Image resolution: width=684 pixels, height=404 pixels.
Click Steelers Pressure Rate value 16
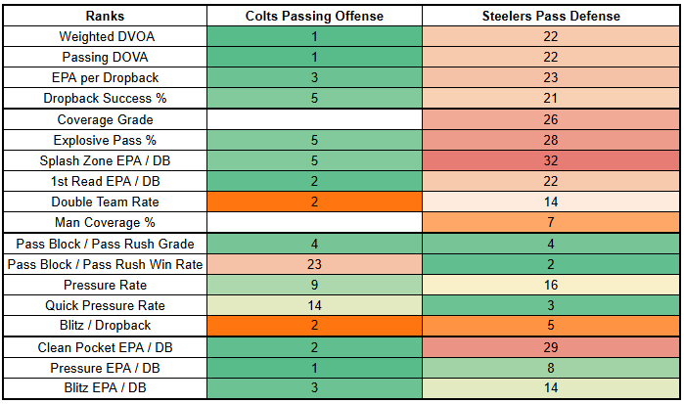click(x=553, y=285)
